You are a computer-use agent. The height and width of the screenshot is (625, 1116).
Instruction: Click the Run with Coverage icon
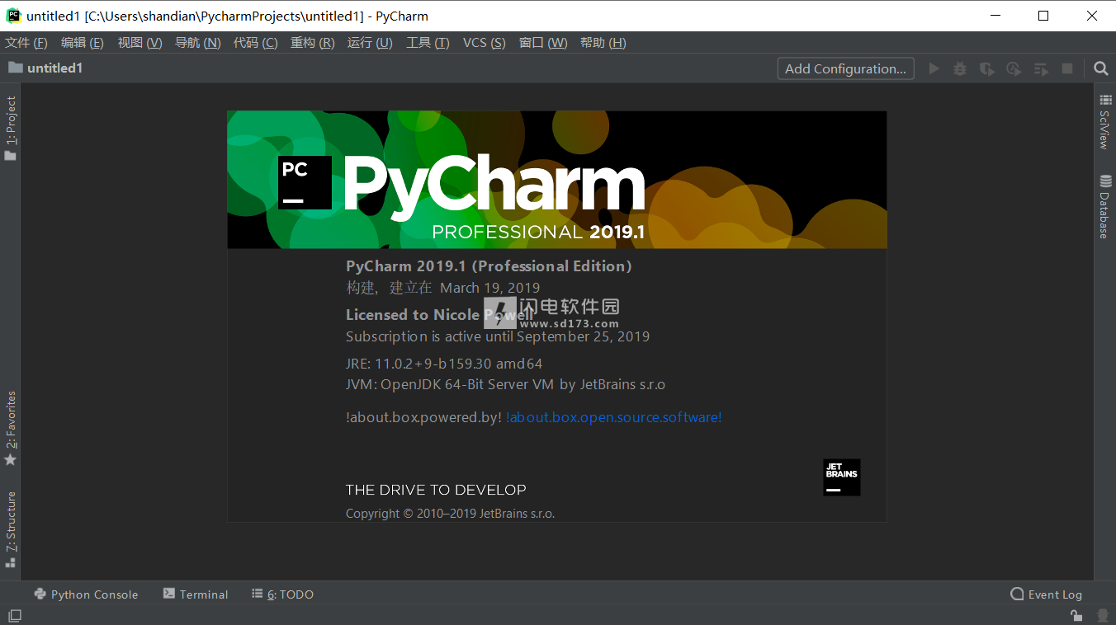pos(986,68)
